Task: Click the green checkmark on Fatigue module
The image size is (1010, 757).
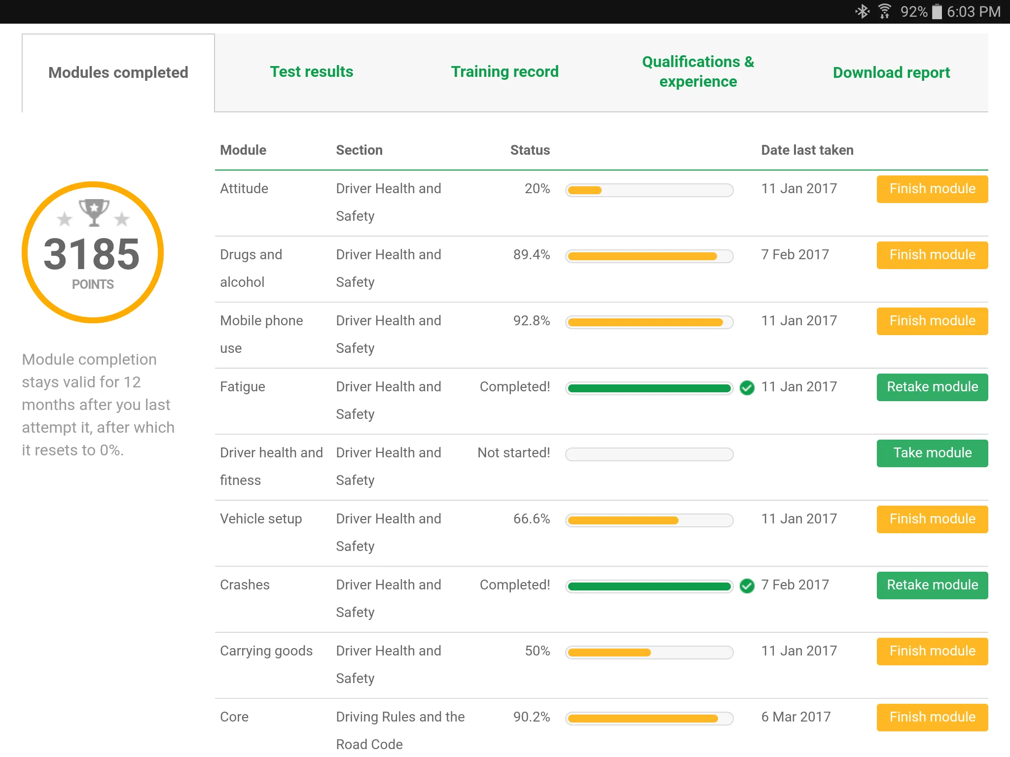Action: (748, 387)
